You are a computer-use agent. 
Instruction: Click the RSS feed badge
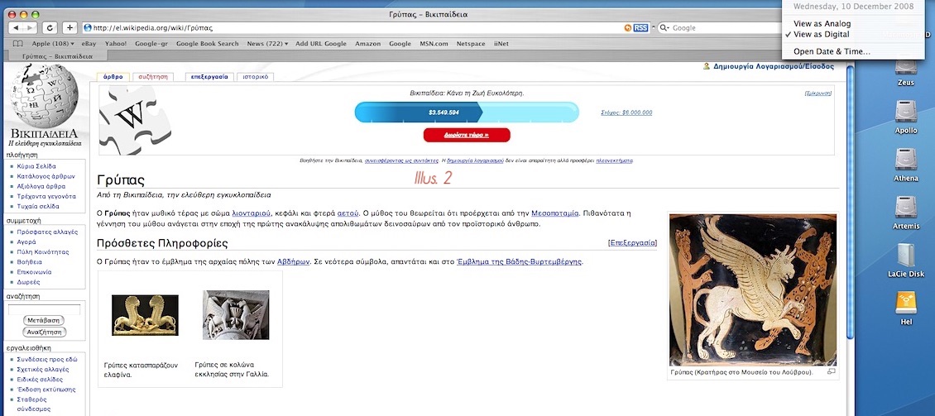tap(641, 28)
